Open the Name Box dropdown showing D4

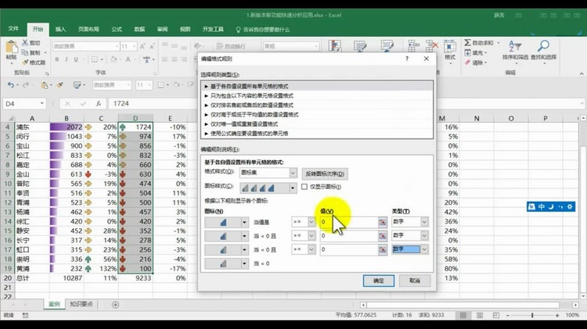pyautogui.click(x=42, y=103)
